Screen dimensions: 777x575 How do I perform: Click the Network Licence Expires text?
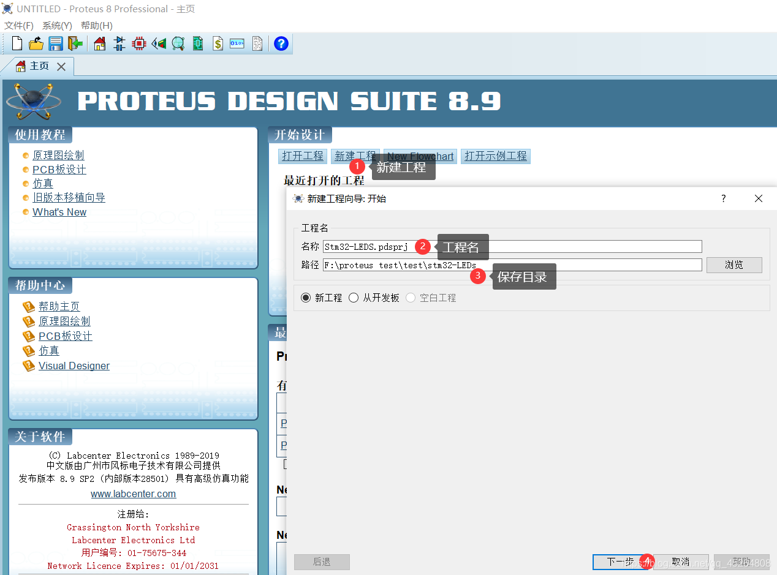133,566
